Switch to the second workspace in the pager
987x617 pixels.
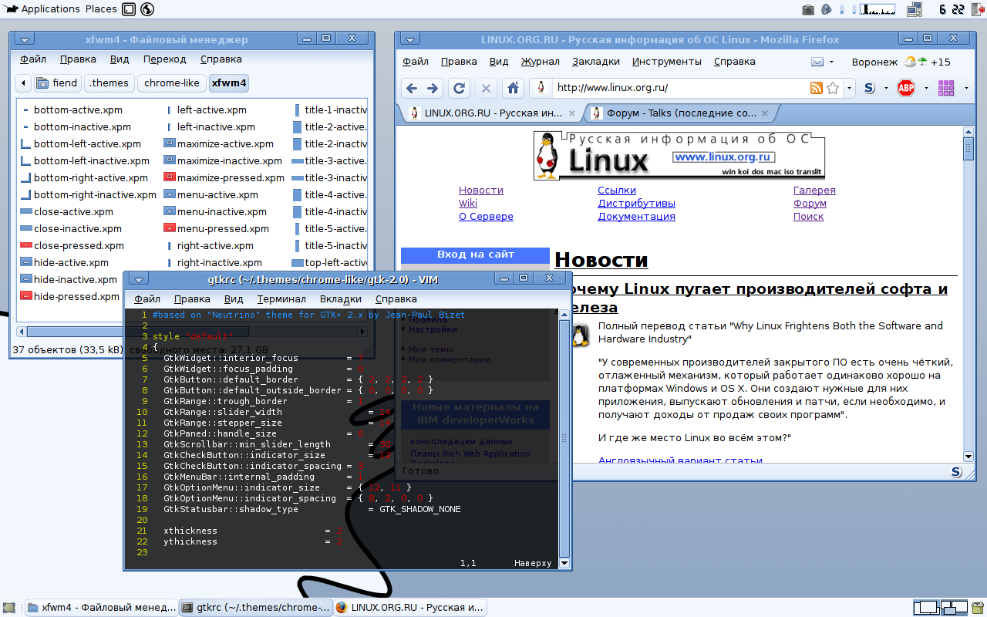955,608
